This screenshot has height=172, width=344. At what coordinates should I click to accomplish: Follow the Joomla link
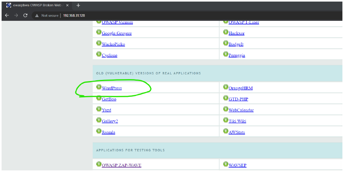(x=108, y=132)
